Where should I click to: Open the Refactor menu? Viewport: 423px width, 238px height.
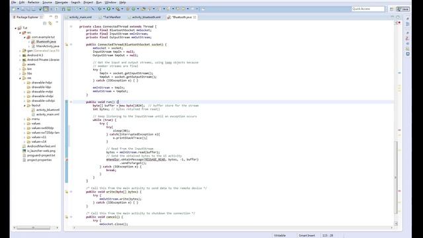[34, 3]
